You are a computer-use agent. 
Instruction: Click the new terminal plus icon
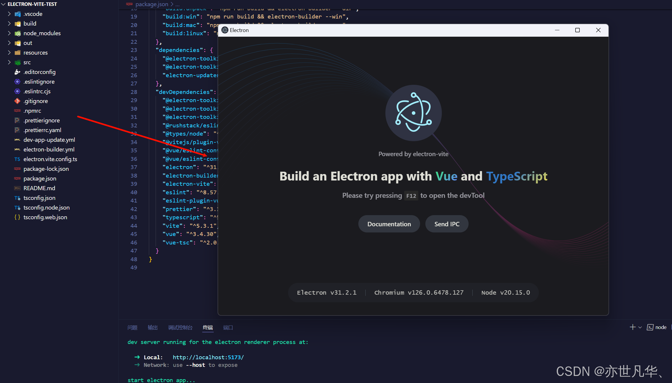point(633,327)
